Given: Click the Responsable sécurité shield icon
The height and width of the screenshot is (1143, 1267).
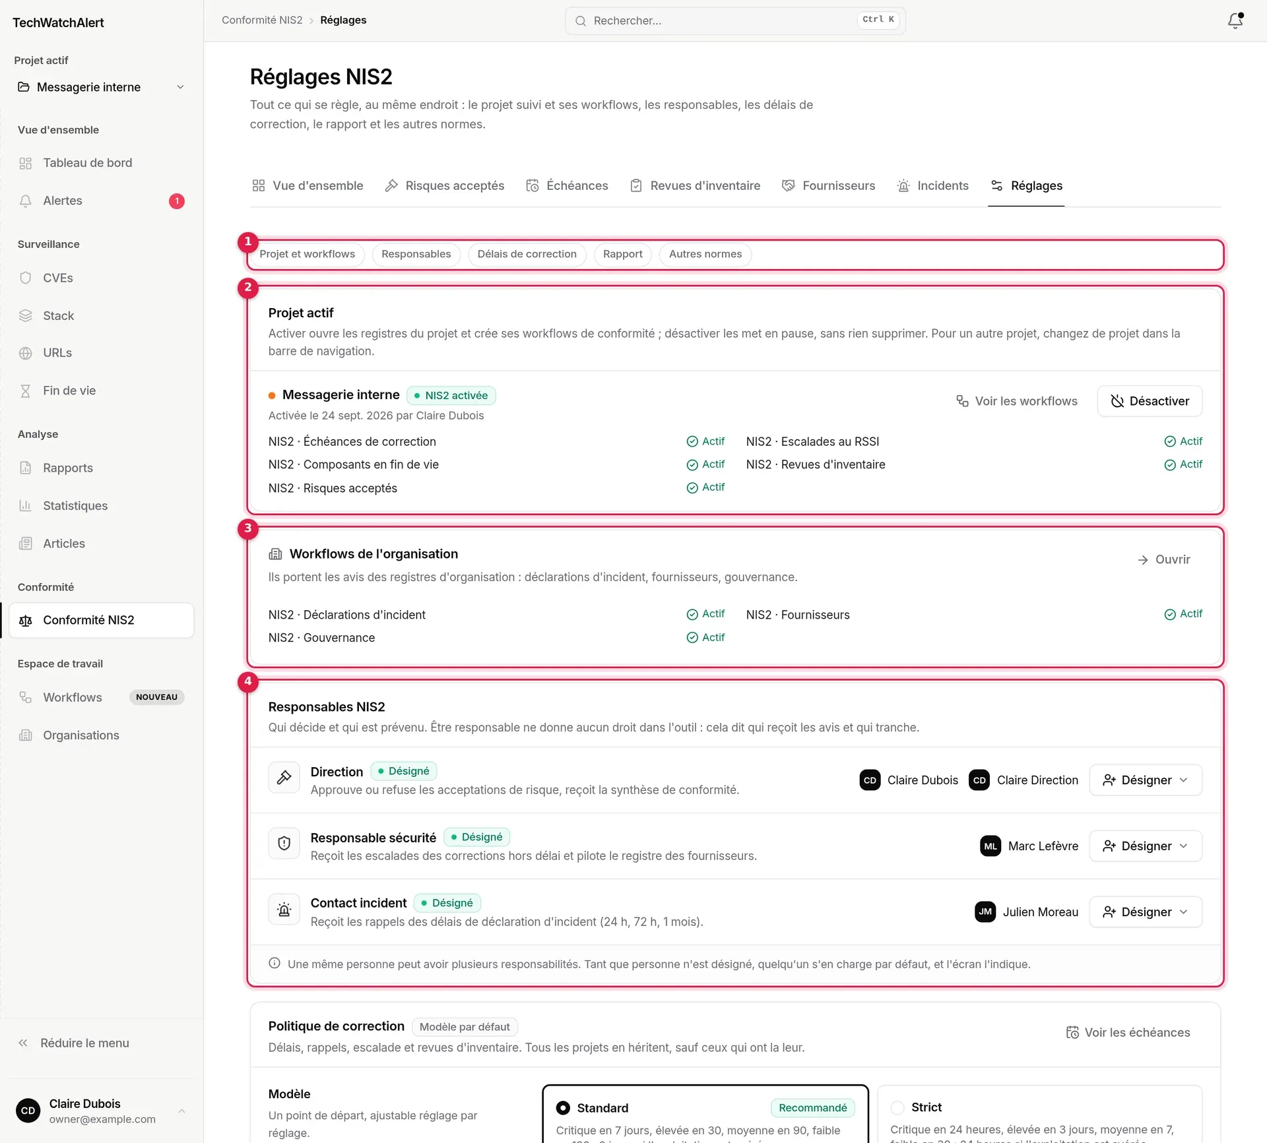Looking at the screenshot, I should (284, 844).
